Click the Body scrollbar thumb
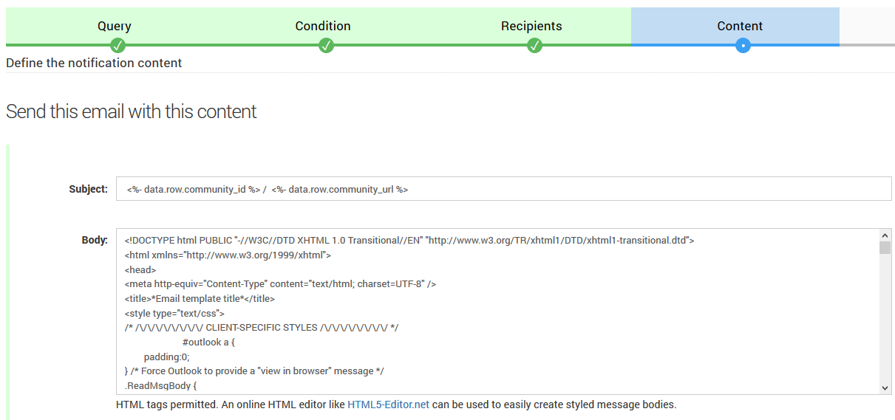 (885, 247)
